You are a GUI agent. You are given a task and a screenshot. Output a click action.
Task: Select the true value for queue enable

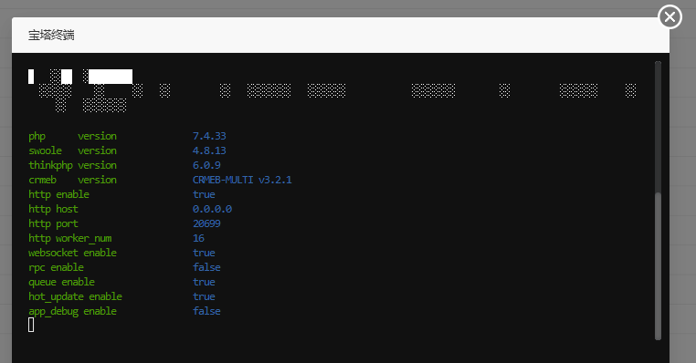point(204,282)
